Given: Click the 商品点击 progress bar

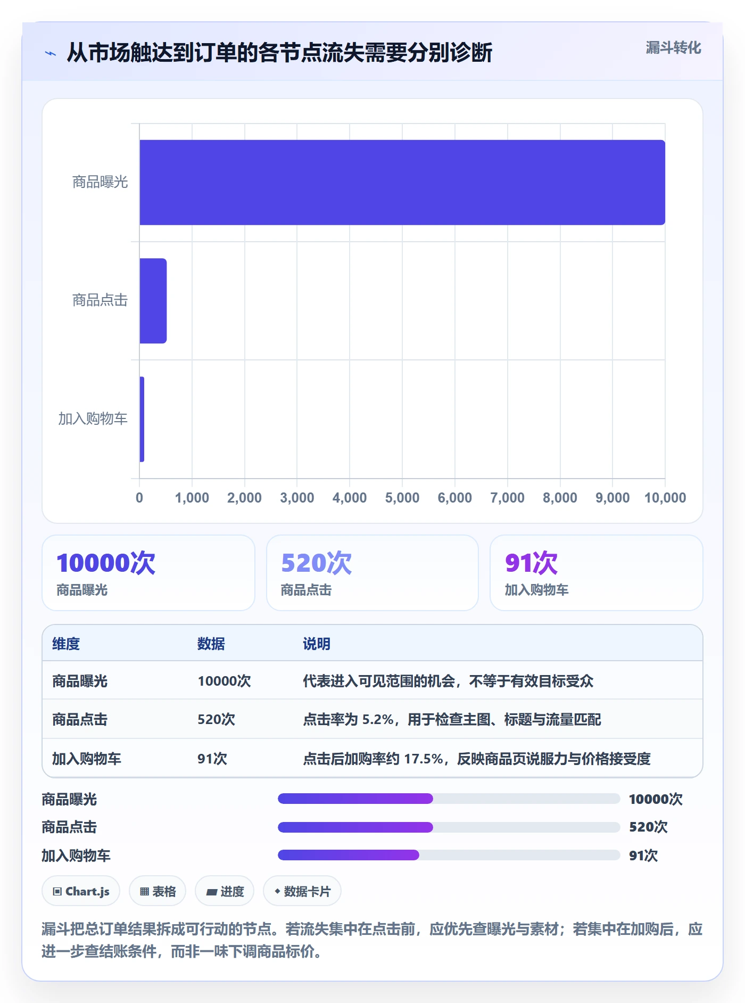Looking at the screenshot, I should tap(449, 827).
